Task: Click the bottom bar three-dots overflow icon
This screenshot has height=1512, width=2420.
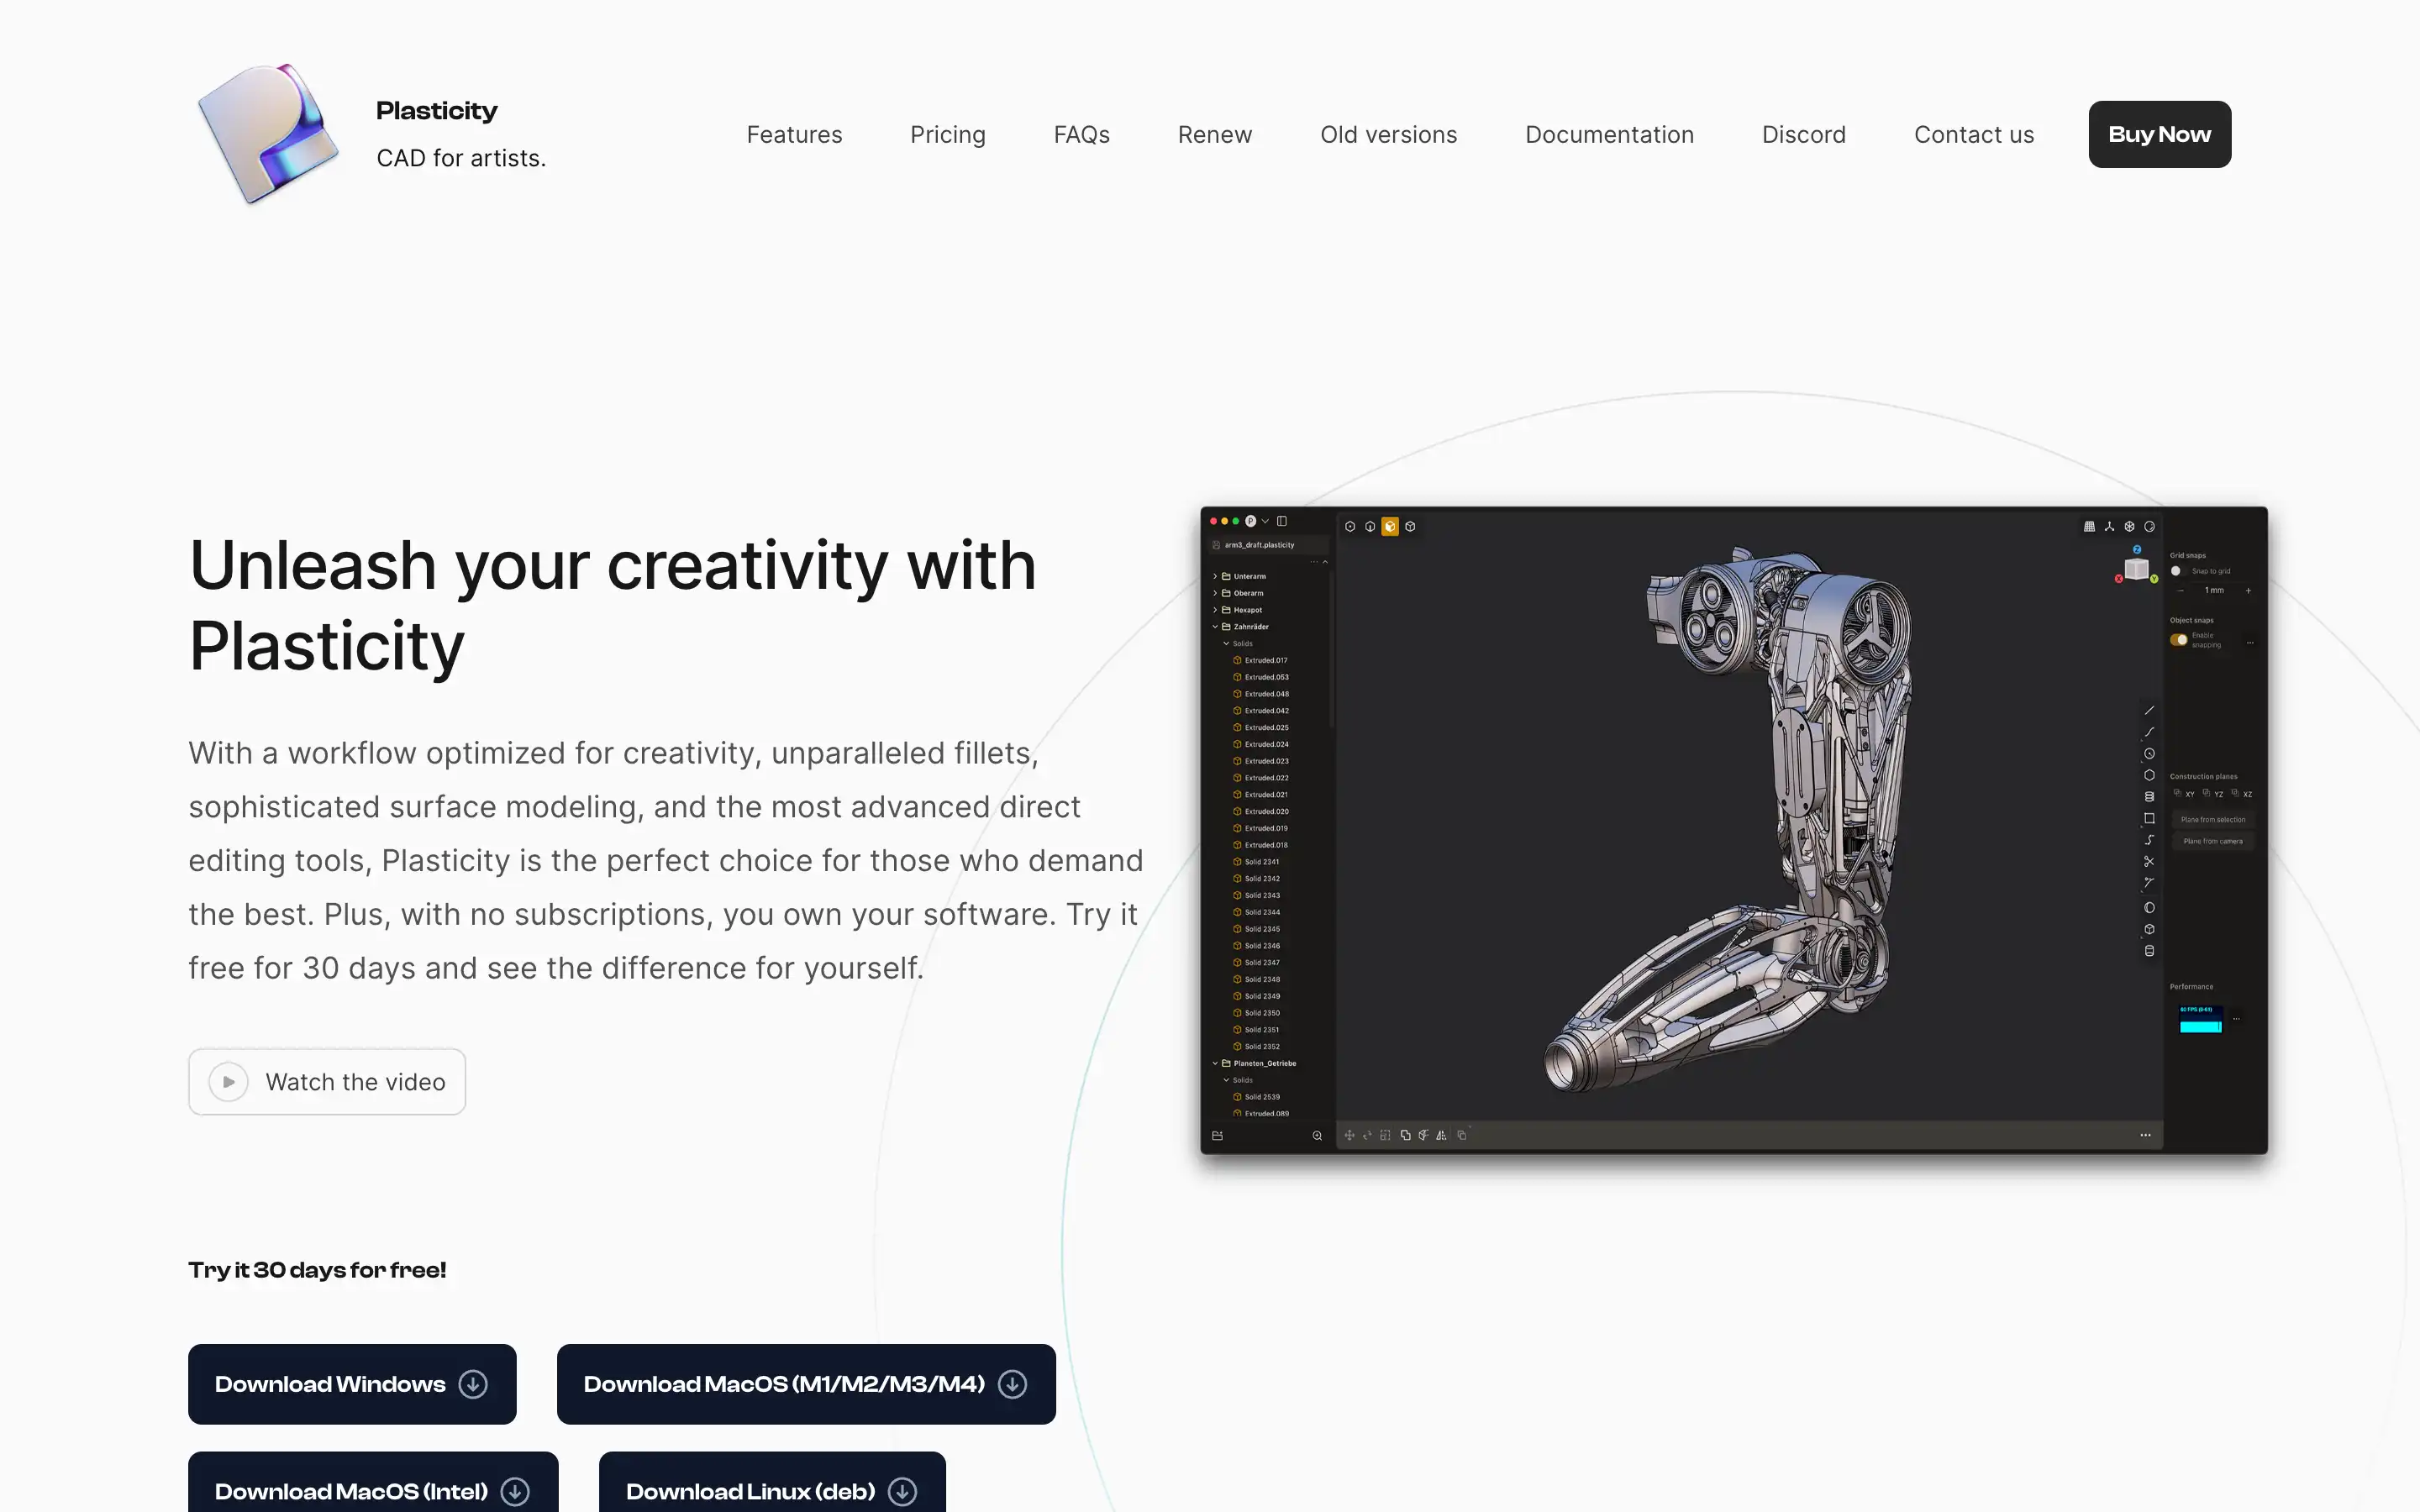Action: 2145,1135
